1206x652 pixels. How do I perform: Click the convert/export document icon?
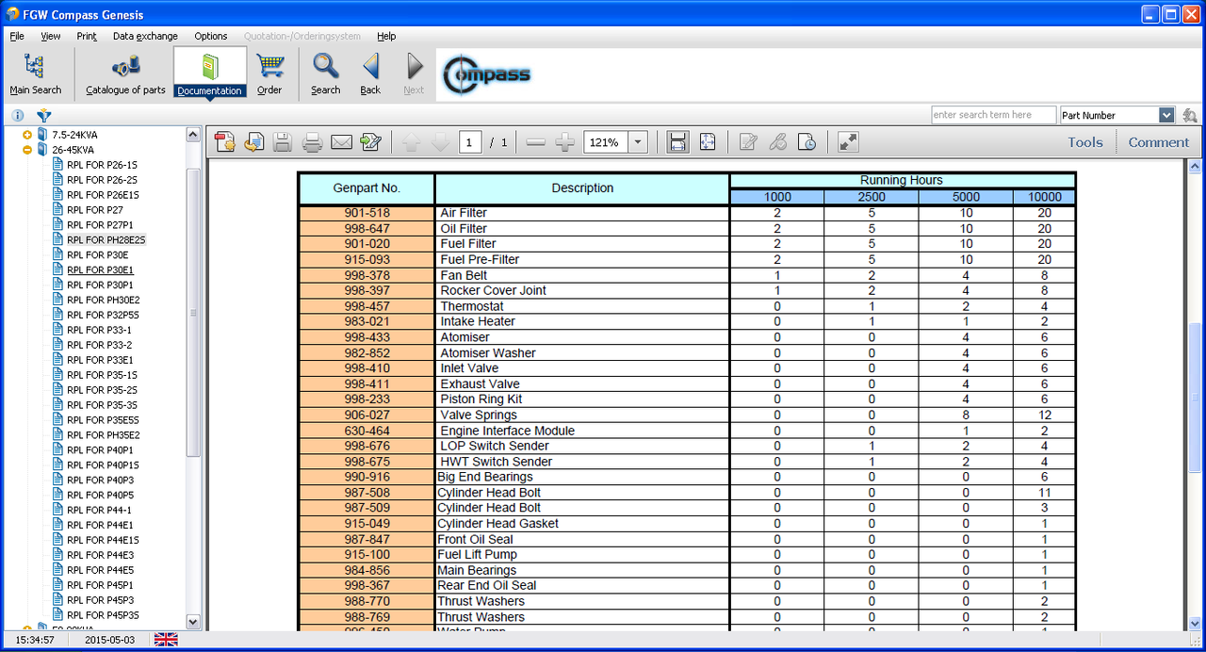253,142
